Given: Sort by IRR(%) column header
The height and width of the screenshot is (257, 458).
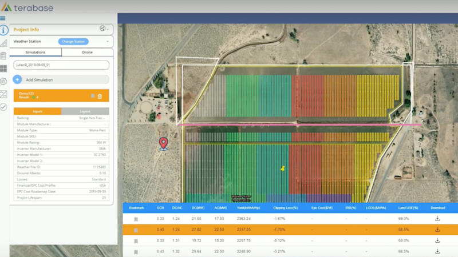Looking at the screenshot, I should coord(351,208).
